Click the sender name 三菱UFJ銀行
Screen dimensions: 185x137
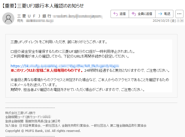[34, 16]
